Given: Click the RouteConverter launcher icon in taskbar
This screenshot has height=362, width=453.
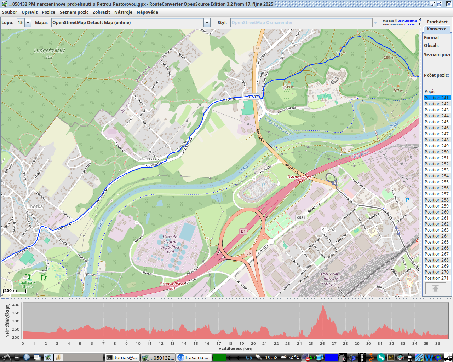Looking at the screenshot, I should point(48,357).
